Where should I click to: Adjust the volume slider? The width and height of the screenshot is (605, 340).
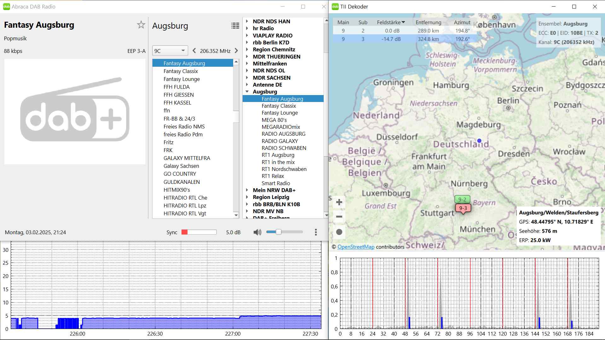279,232
